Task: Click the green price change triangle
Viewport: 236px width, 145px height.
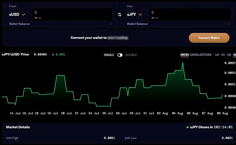Action: click(53, 55)
